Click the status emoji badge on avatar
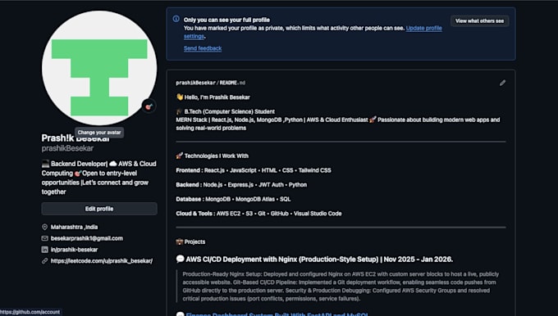The height and width of the screenshot is (316, 558). click(149, 106)
